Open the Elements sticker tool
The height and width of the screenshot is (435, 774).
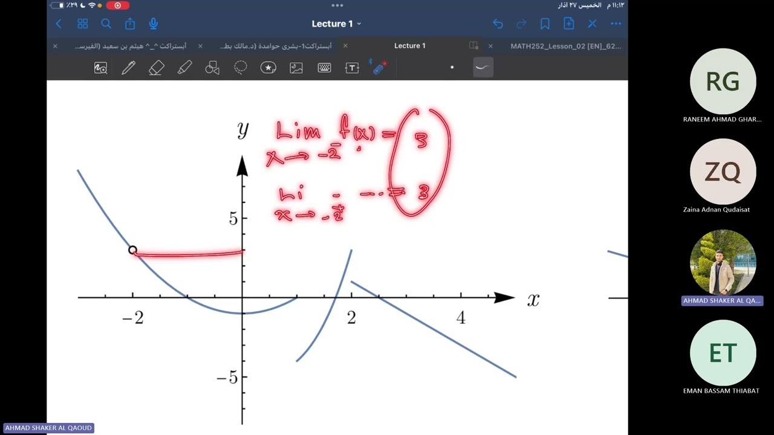pyautogui.click(x=268, y=68)
